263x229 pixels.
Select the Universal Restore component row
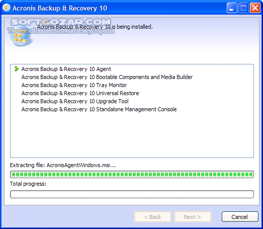click(x=80, y=93)
